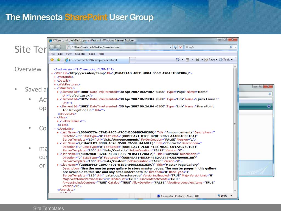This screenshot has width=281, height=211.
Task: Click the red Stop button
Action: (x=181, y=47)
